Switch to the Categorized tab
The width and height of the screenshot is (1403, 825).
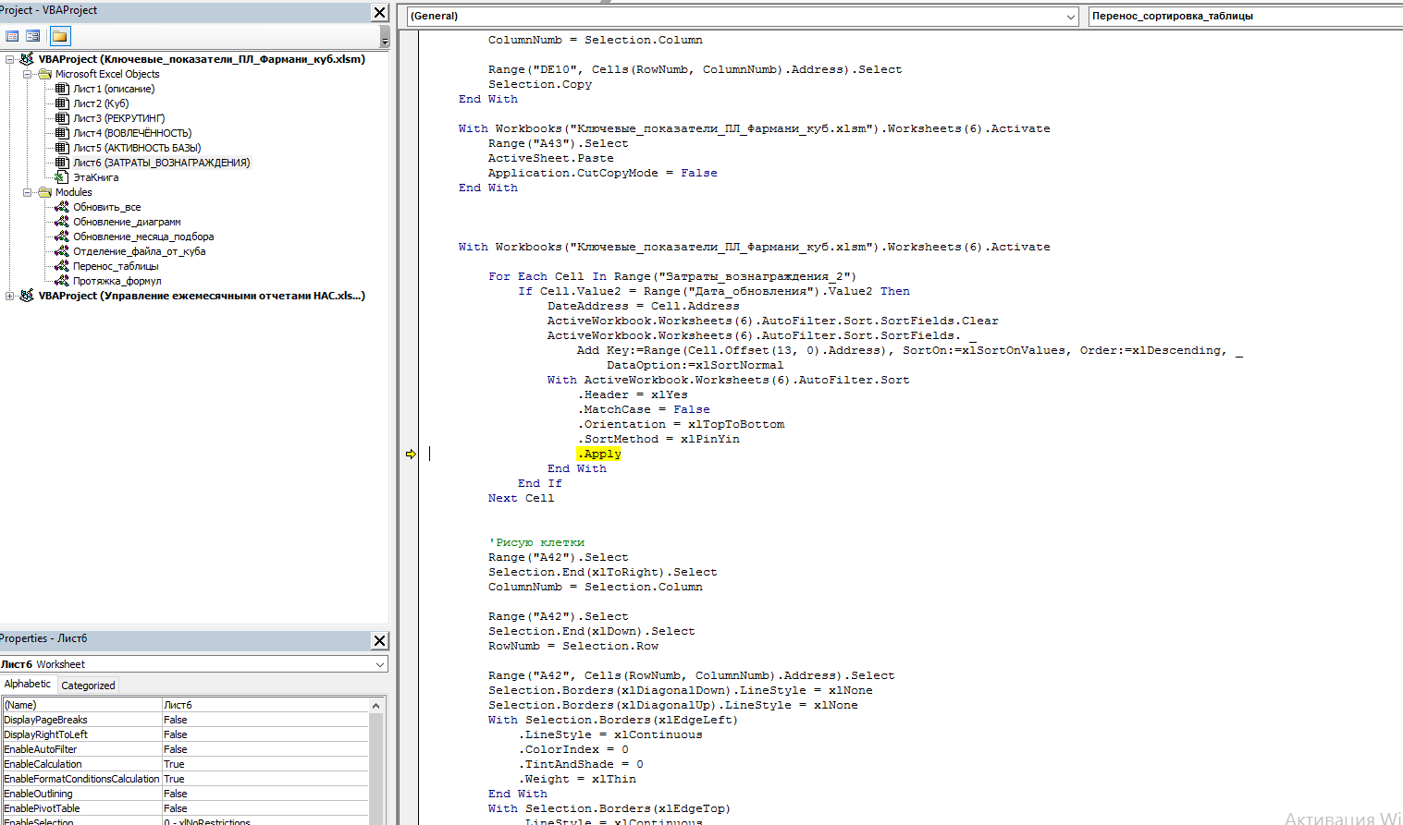coord(88,685)
